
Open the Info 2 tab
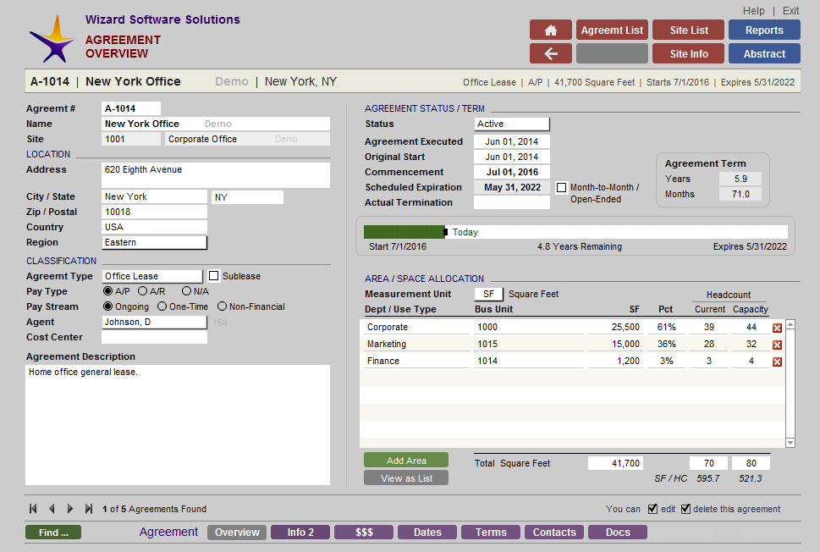point(300,533)
